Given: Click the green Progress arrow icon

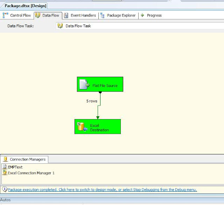Looking at the screenshot, I should coord(142,15).
